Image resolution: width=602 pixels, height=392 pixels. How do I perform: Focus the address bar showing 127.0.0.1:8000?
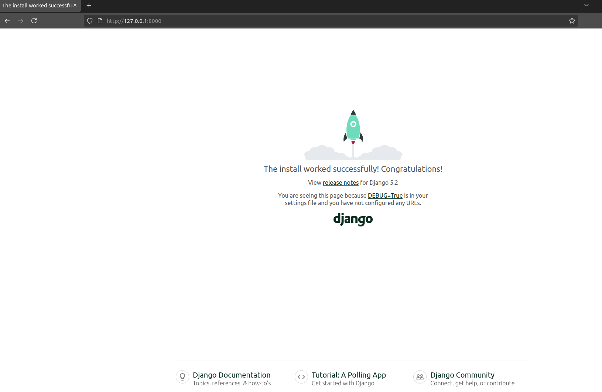(331, 21)
